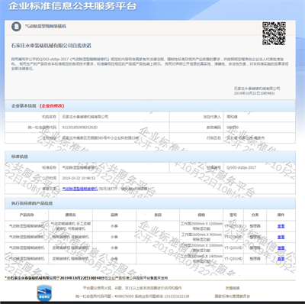The height and width of the screenshot is (304, 305).
Task: Click the 国家标准化管理委员会 footer link
Action: [233, 296]
